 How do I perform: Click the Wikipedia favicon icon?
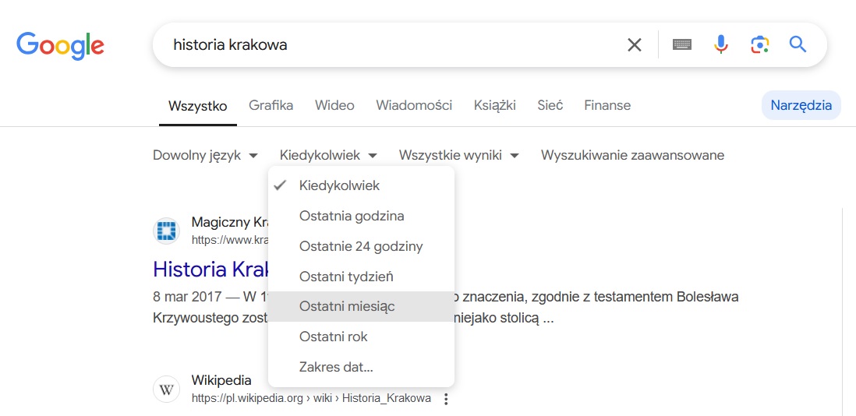point(166,389)
